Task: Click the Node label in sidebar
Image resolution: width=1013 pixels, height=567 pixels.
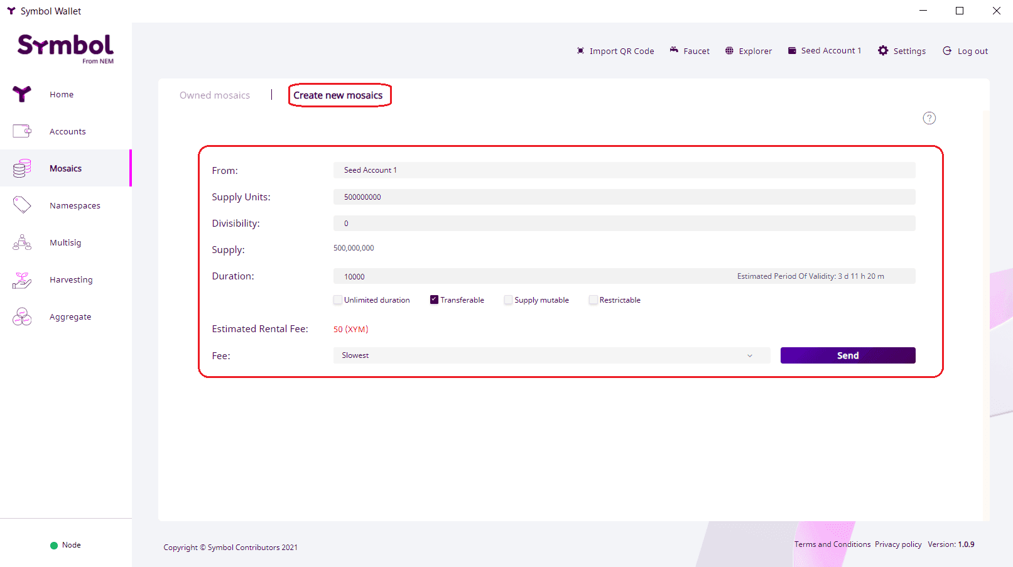Action: point(72,545)
